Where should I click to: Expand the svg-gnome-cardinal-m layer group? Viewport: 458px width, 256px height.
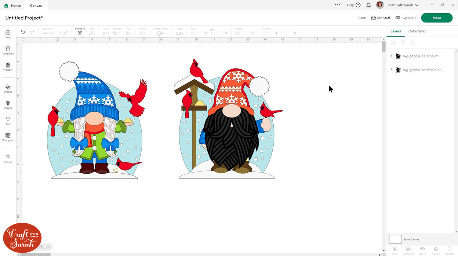coord(391,56)
